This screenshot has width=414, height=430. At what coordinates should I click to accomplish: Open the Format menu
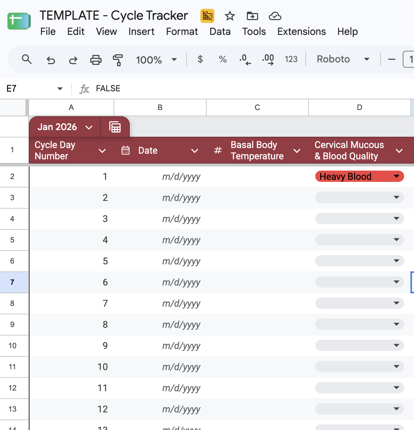[x=182, y=32]
